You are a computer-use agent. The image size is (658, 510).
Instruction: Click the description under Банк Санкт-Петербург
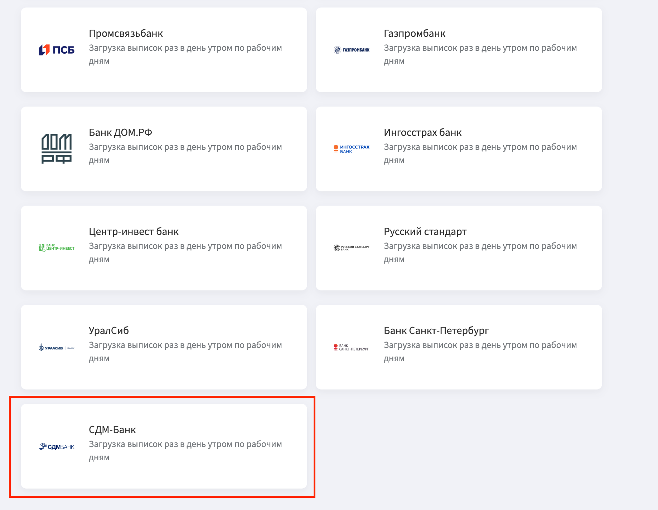tap(480, 352)
